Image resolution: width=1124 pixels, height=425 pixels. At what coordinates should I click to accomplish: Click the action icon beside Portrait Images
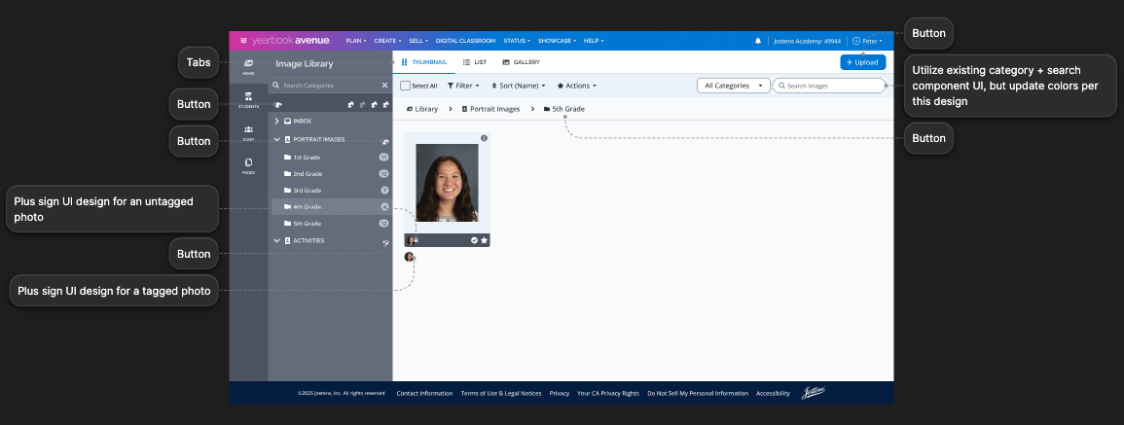coord(385,141)
